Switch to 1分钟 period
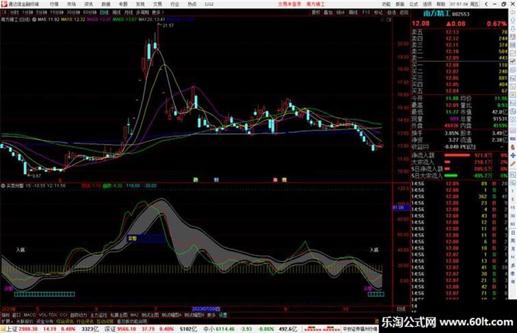This screenshot has height=333, width=517. click(27, 12)
